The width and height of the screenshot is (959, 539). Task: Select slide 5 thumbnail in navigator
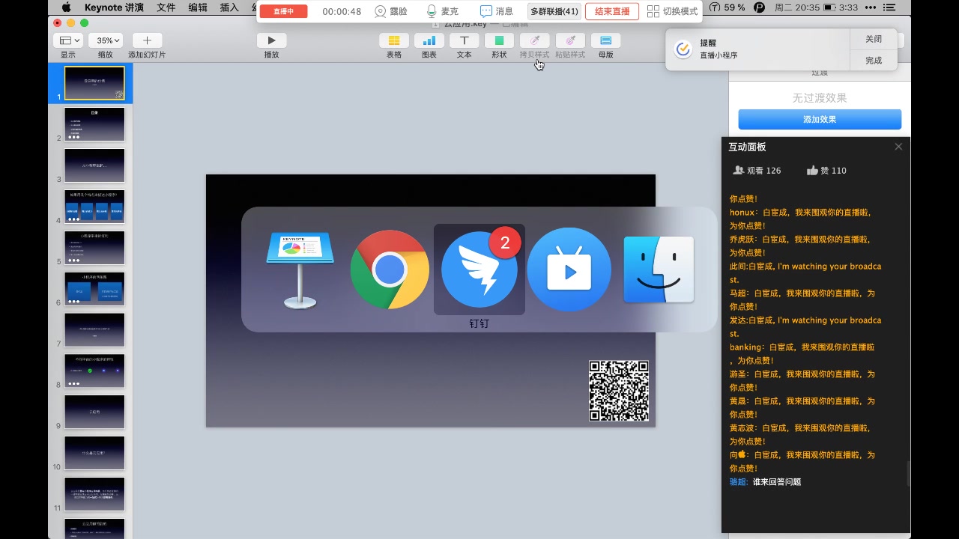coord(94,248)
